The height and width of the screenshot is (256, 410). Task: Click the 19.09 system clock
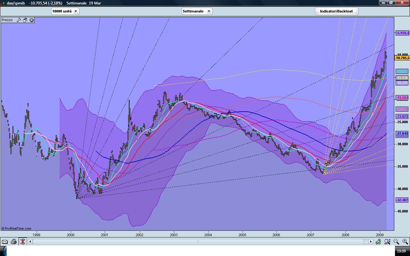tap(401, 251)
